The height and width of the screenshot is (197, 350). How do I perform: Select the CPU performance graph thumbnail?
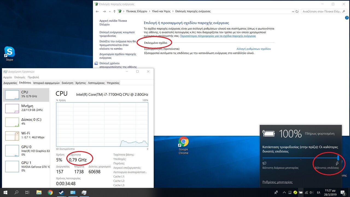pyautogui.click(x=12, y=95)
